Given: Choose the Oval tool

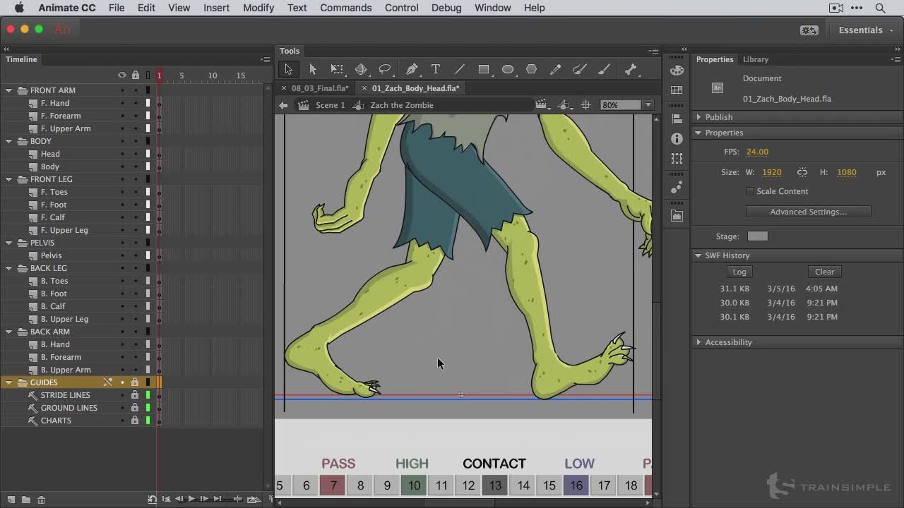Looking at the screenshot, I should tap(508, 69).
